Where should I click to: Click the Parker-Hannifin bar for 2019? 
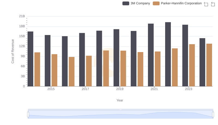123,69
